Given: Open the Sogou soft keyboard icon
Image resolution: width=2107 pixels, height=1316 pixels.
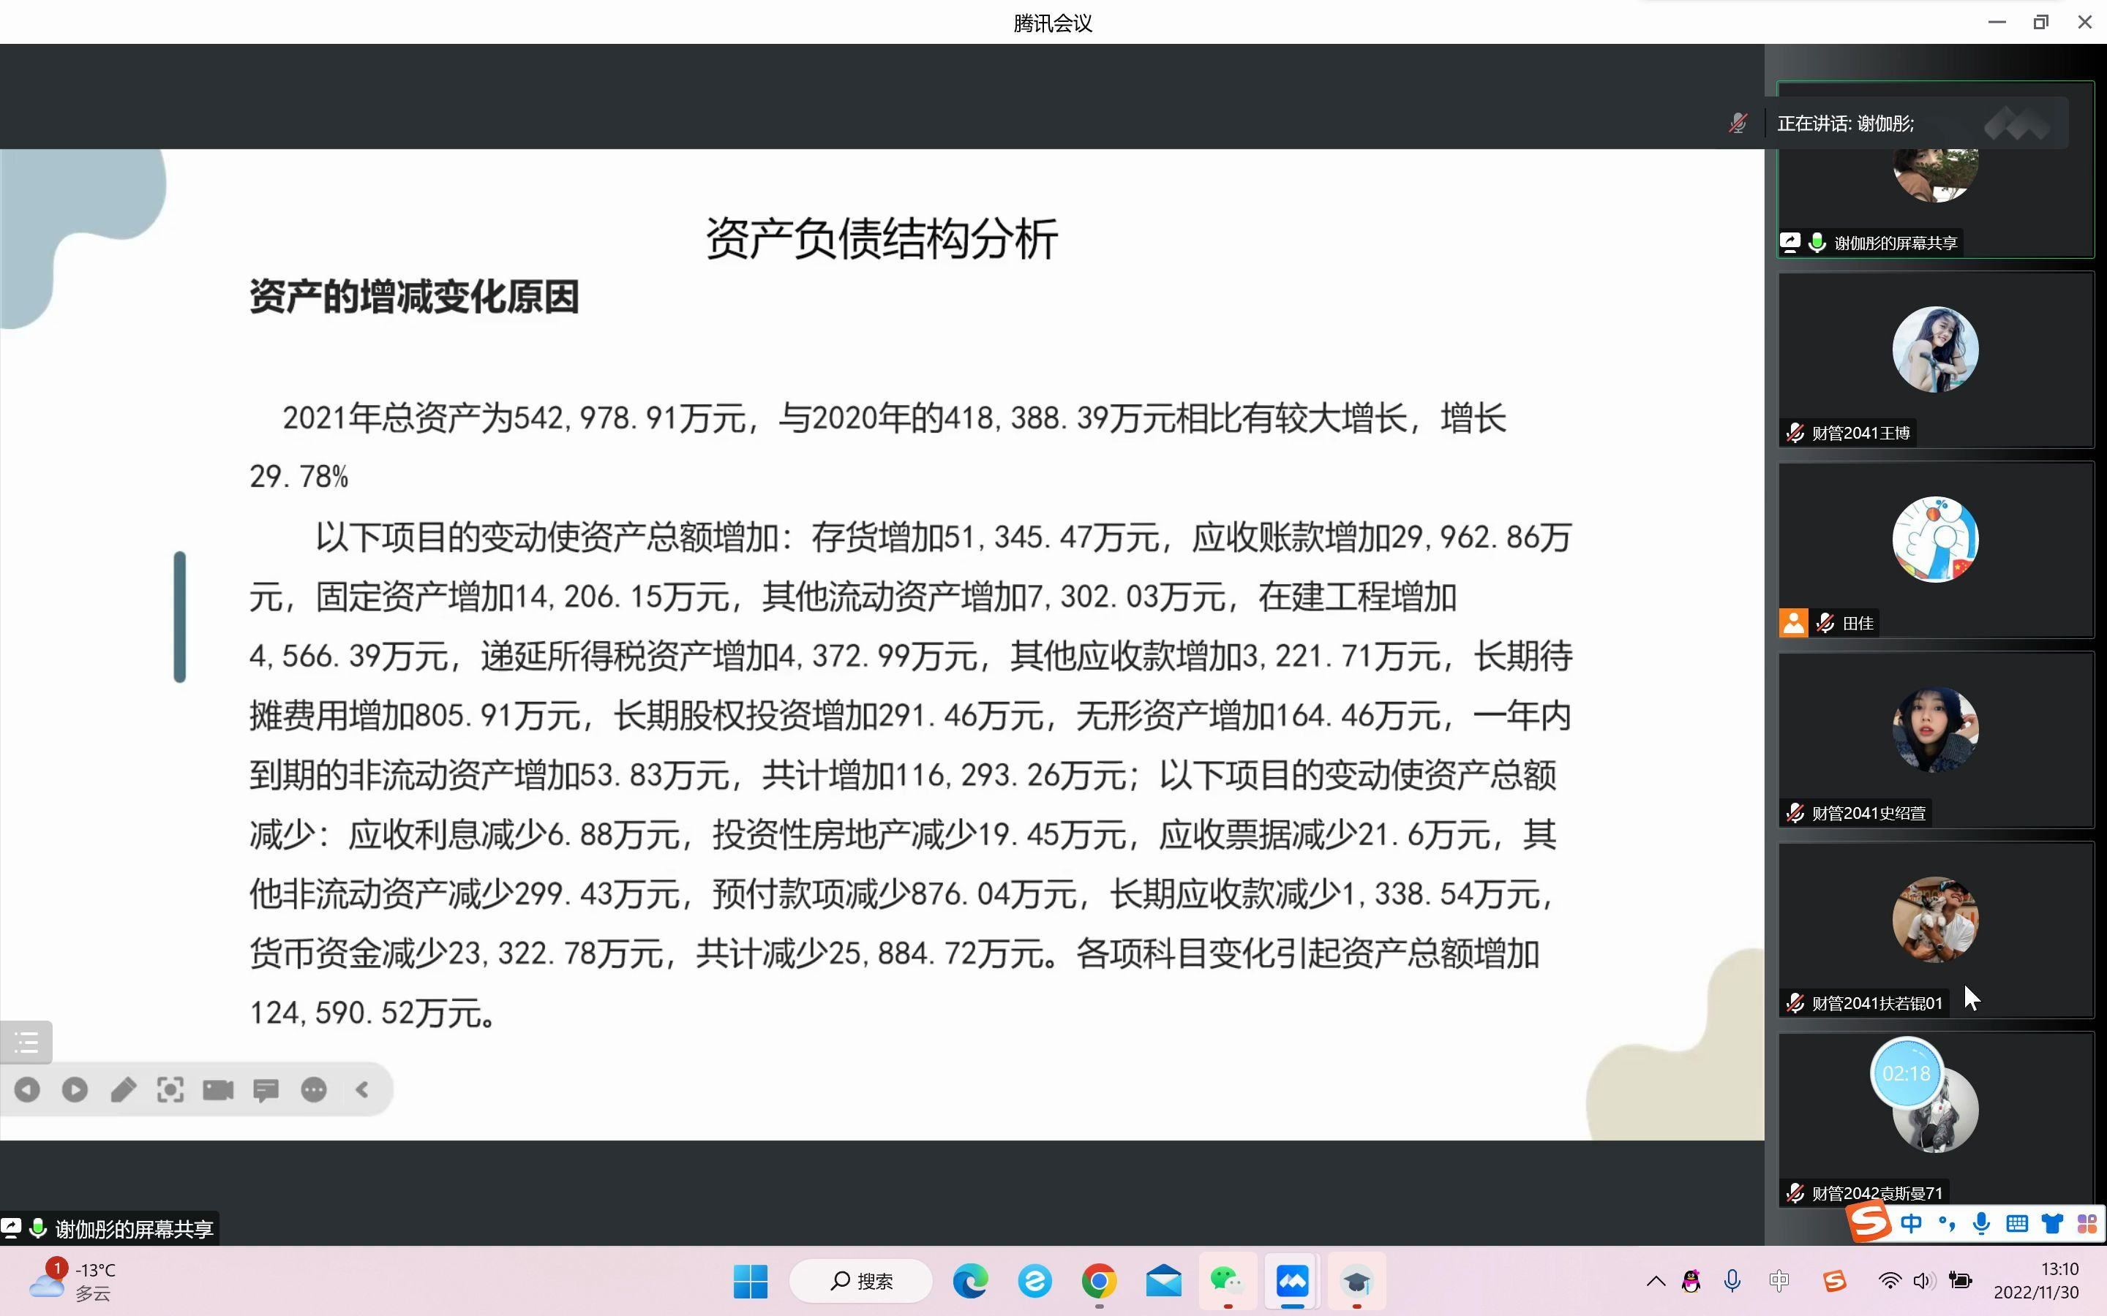Looking at the screenshot, I should coord(2017,1222).
